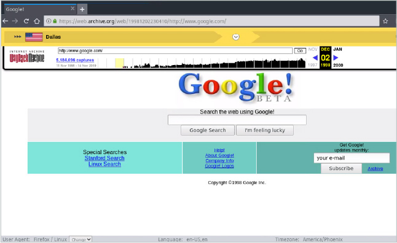
Task: Reload the page with the refresh icon
Action: coord(26,21)
